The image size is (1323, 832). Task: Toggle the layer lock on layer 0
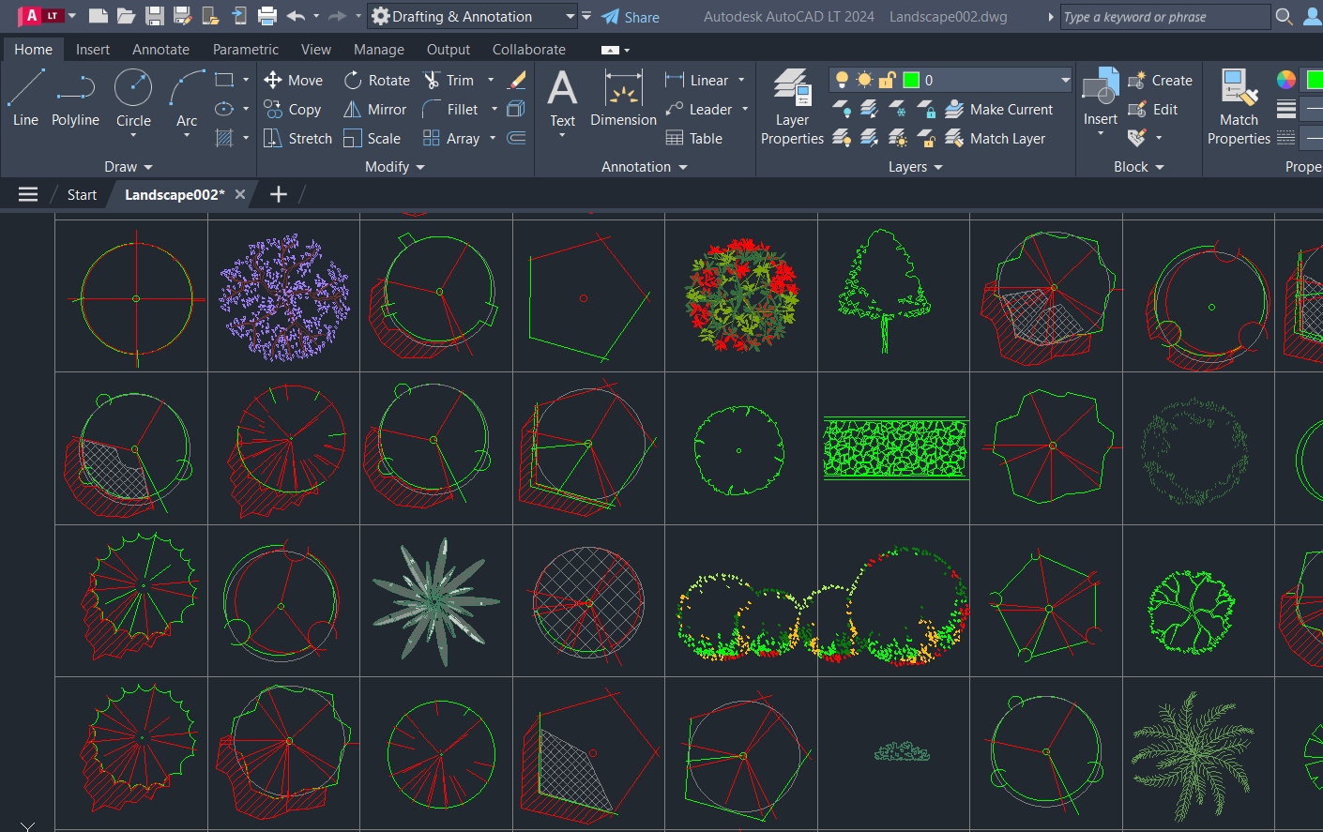click(x=886, y=80)
